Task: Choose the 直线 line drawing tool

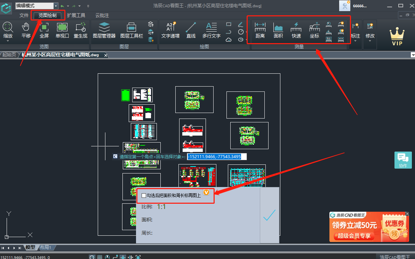Action: 191,30
